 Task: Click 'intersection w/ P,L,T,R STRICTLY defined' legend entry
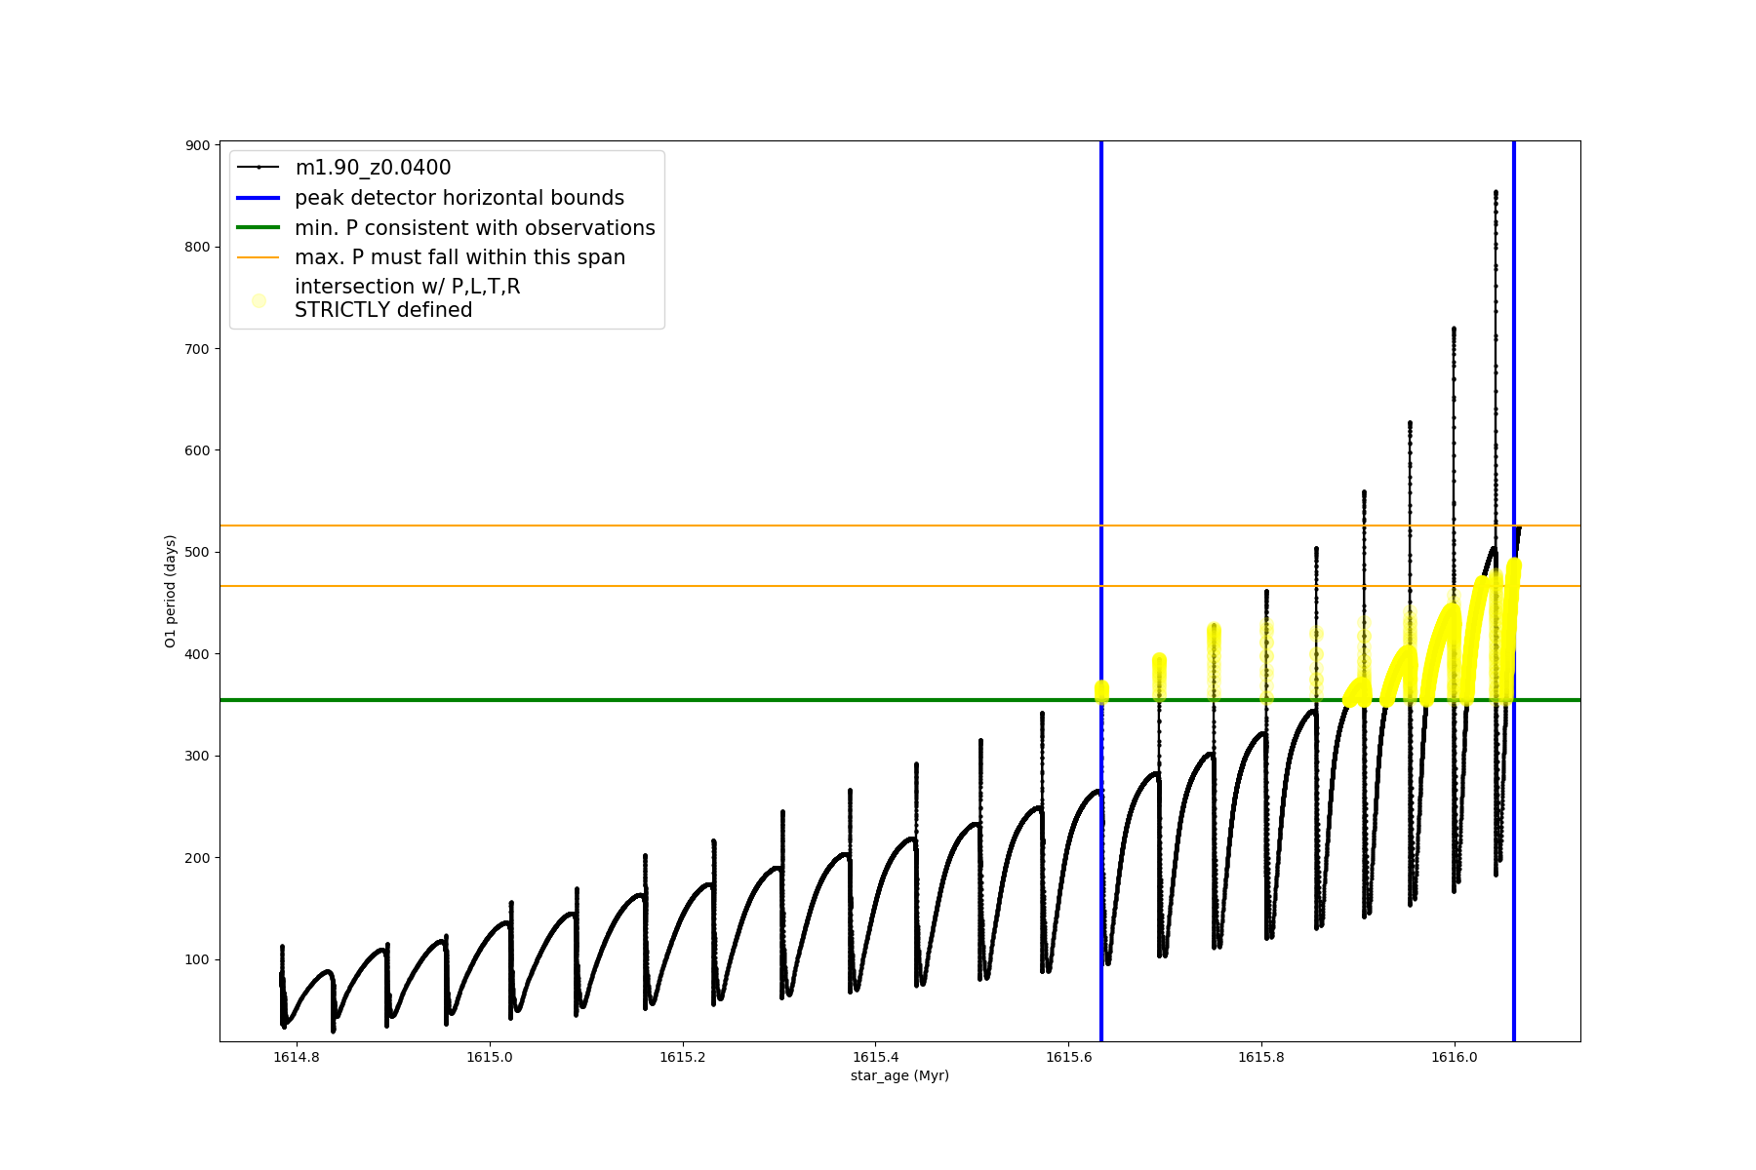407,298
